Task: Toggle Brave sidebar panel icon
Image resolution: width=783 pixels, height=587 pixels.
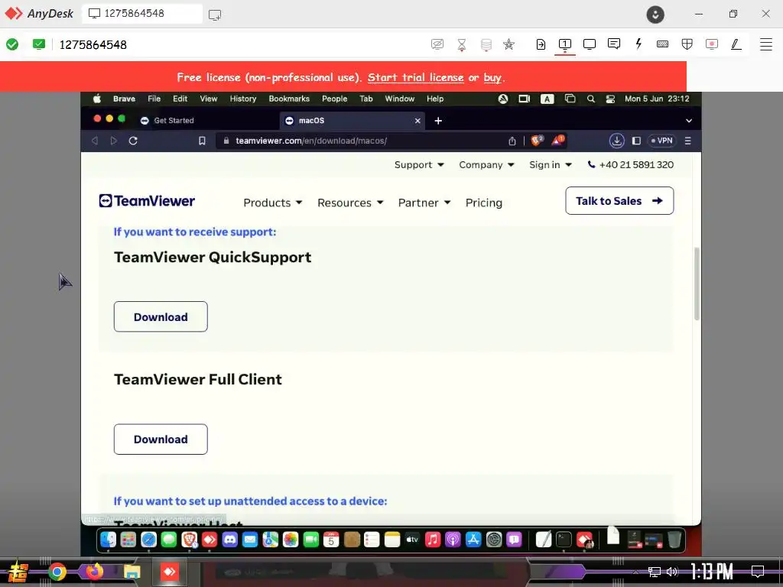Action: [636, 141]
